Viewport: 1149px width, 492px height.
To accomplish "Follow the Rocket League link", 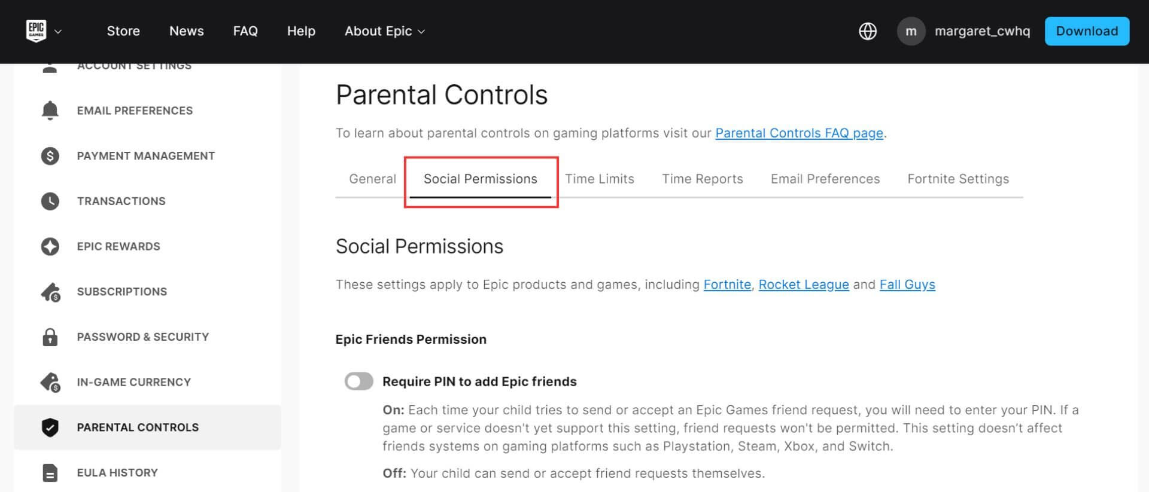I will [803, 285].
